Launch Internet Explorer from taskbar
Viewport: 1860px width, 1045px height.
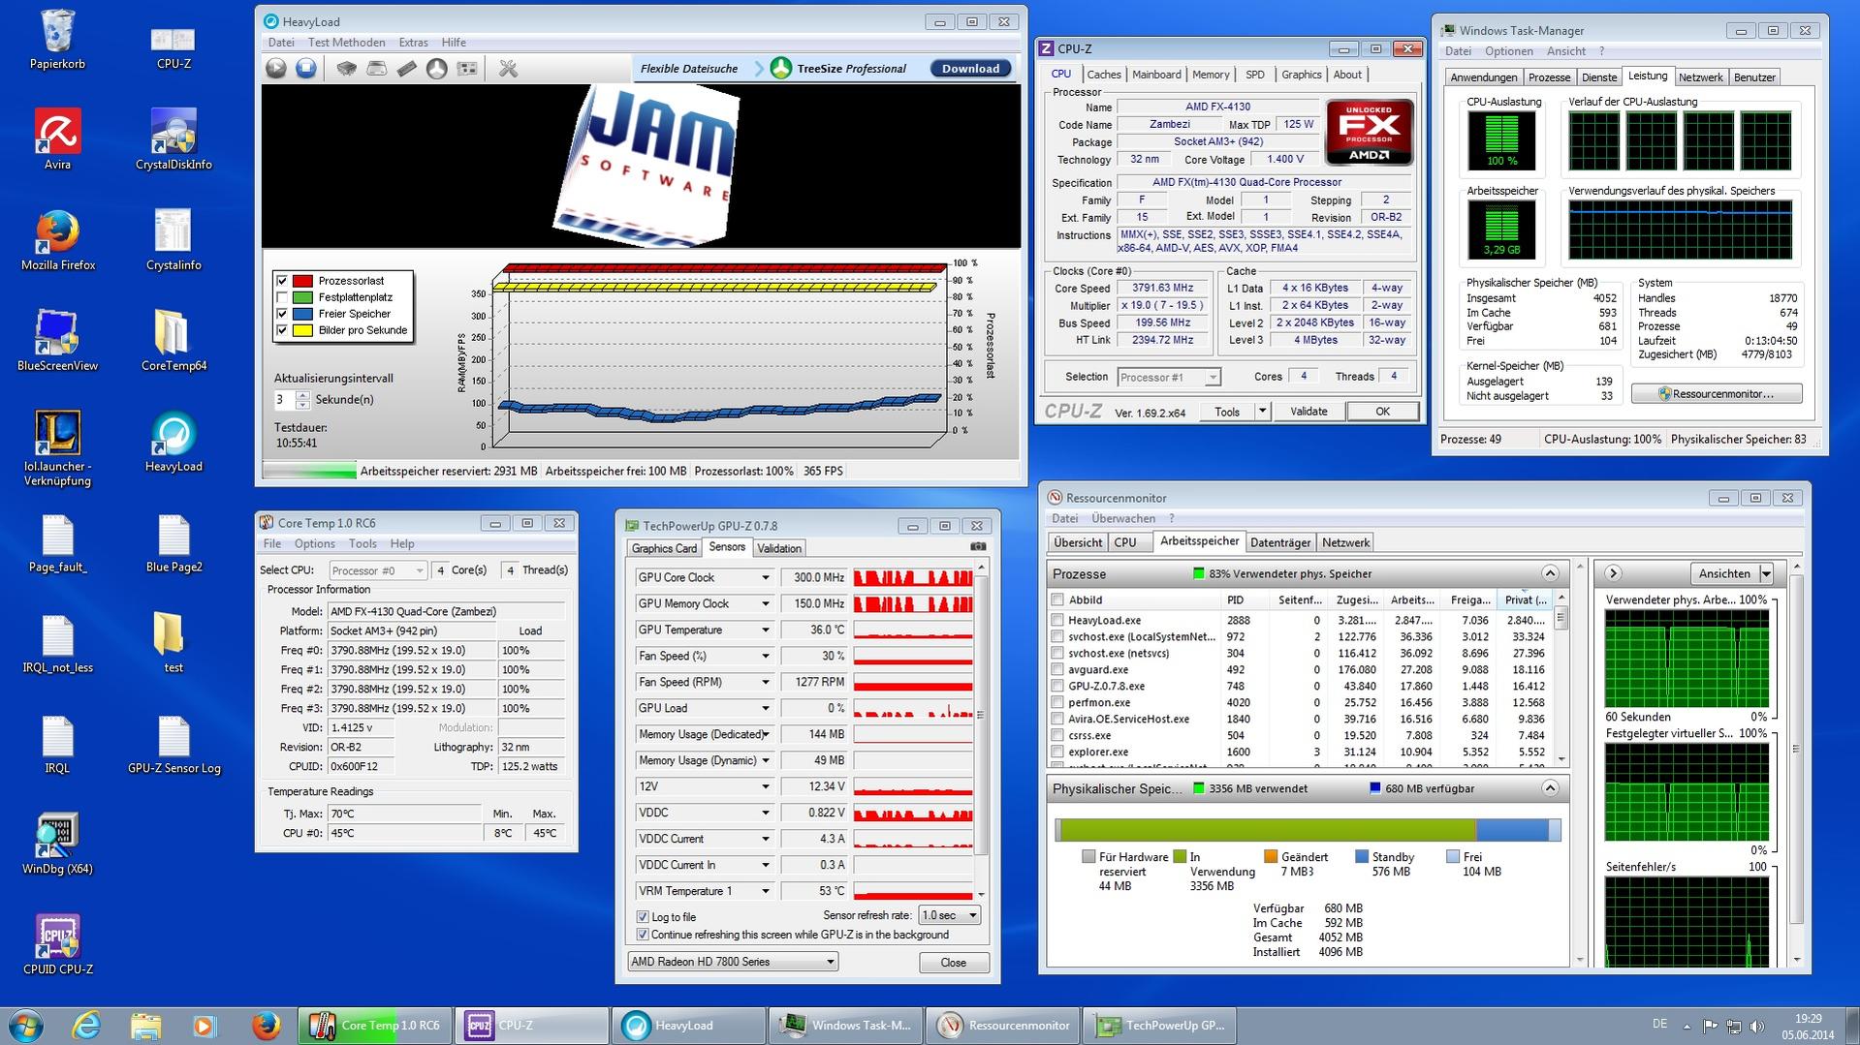pos(86,1026)
